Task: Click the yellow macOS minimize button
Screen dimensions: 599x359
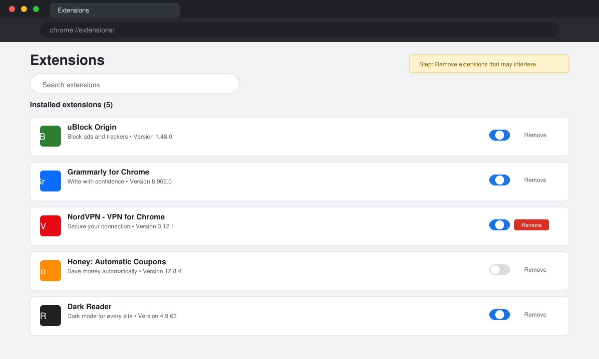Action: pos(24,9)
